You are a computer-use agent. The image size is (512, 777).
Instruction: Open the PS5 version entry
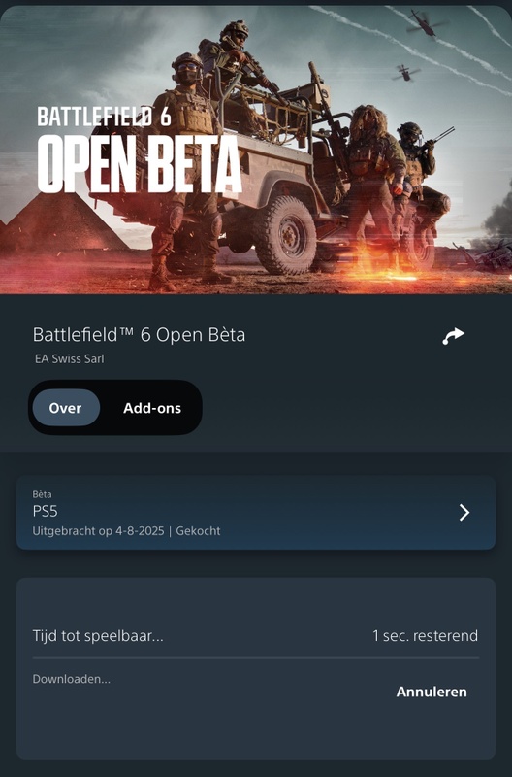[x=256, y=513]
